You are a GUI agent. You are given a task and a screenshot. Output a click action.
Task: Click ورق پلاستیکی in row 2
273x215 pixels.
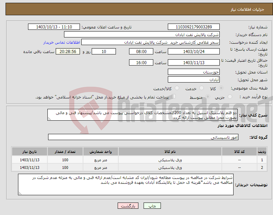(170, 167)
